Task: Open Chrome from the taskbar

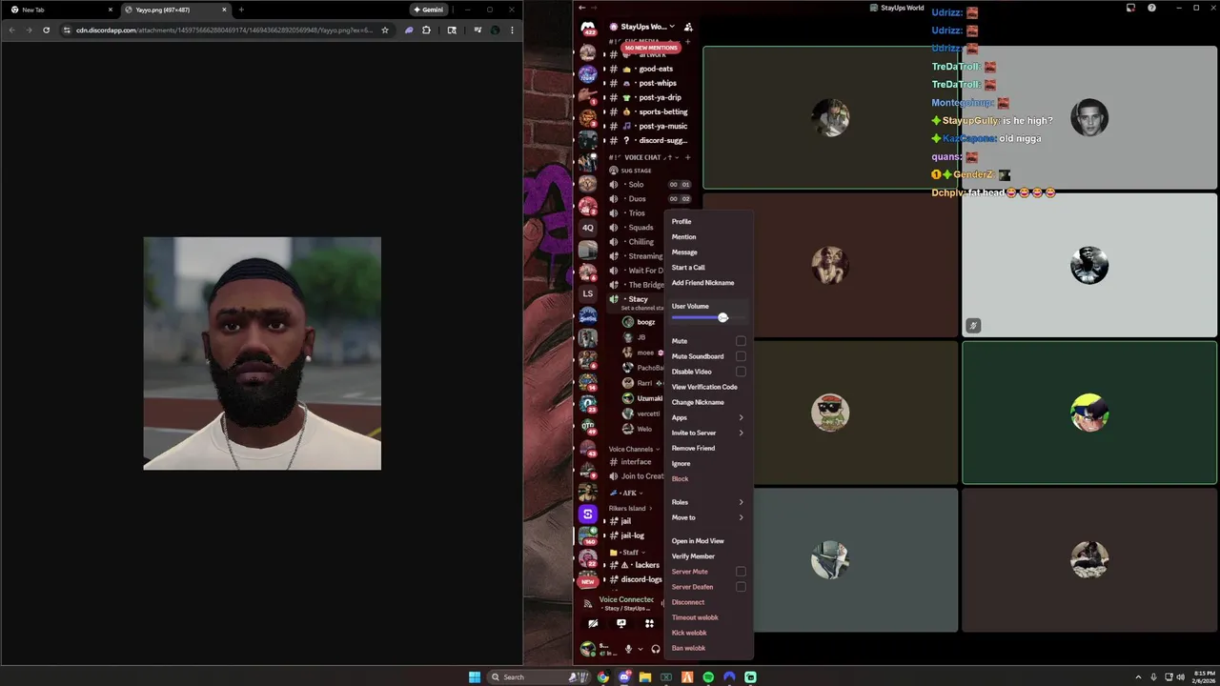Action: point(603,677)
